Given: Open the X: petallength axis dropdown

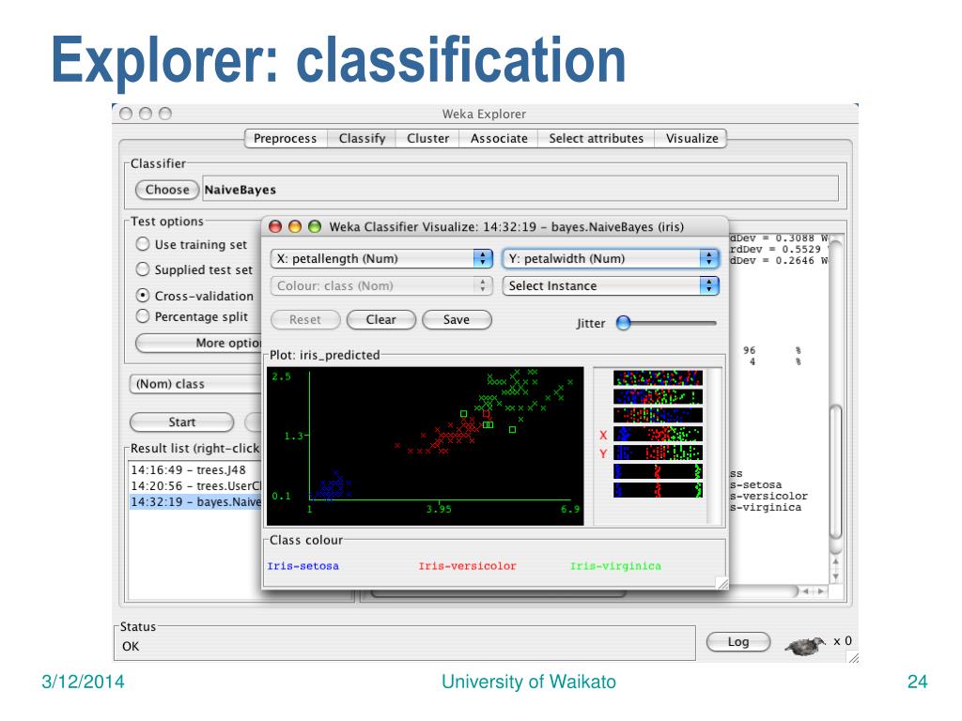Looking at the screenshot, I should [381, 259].
